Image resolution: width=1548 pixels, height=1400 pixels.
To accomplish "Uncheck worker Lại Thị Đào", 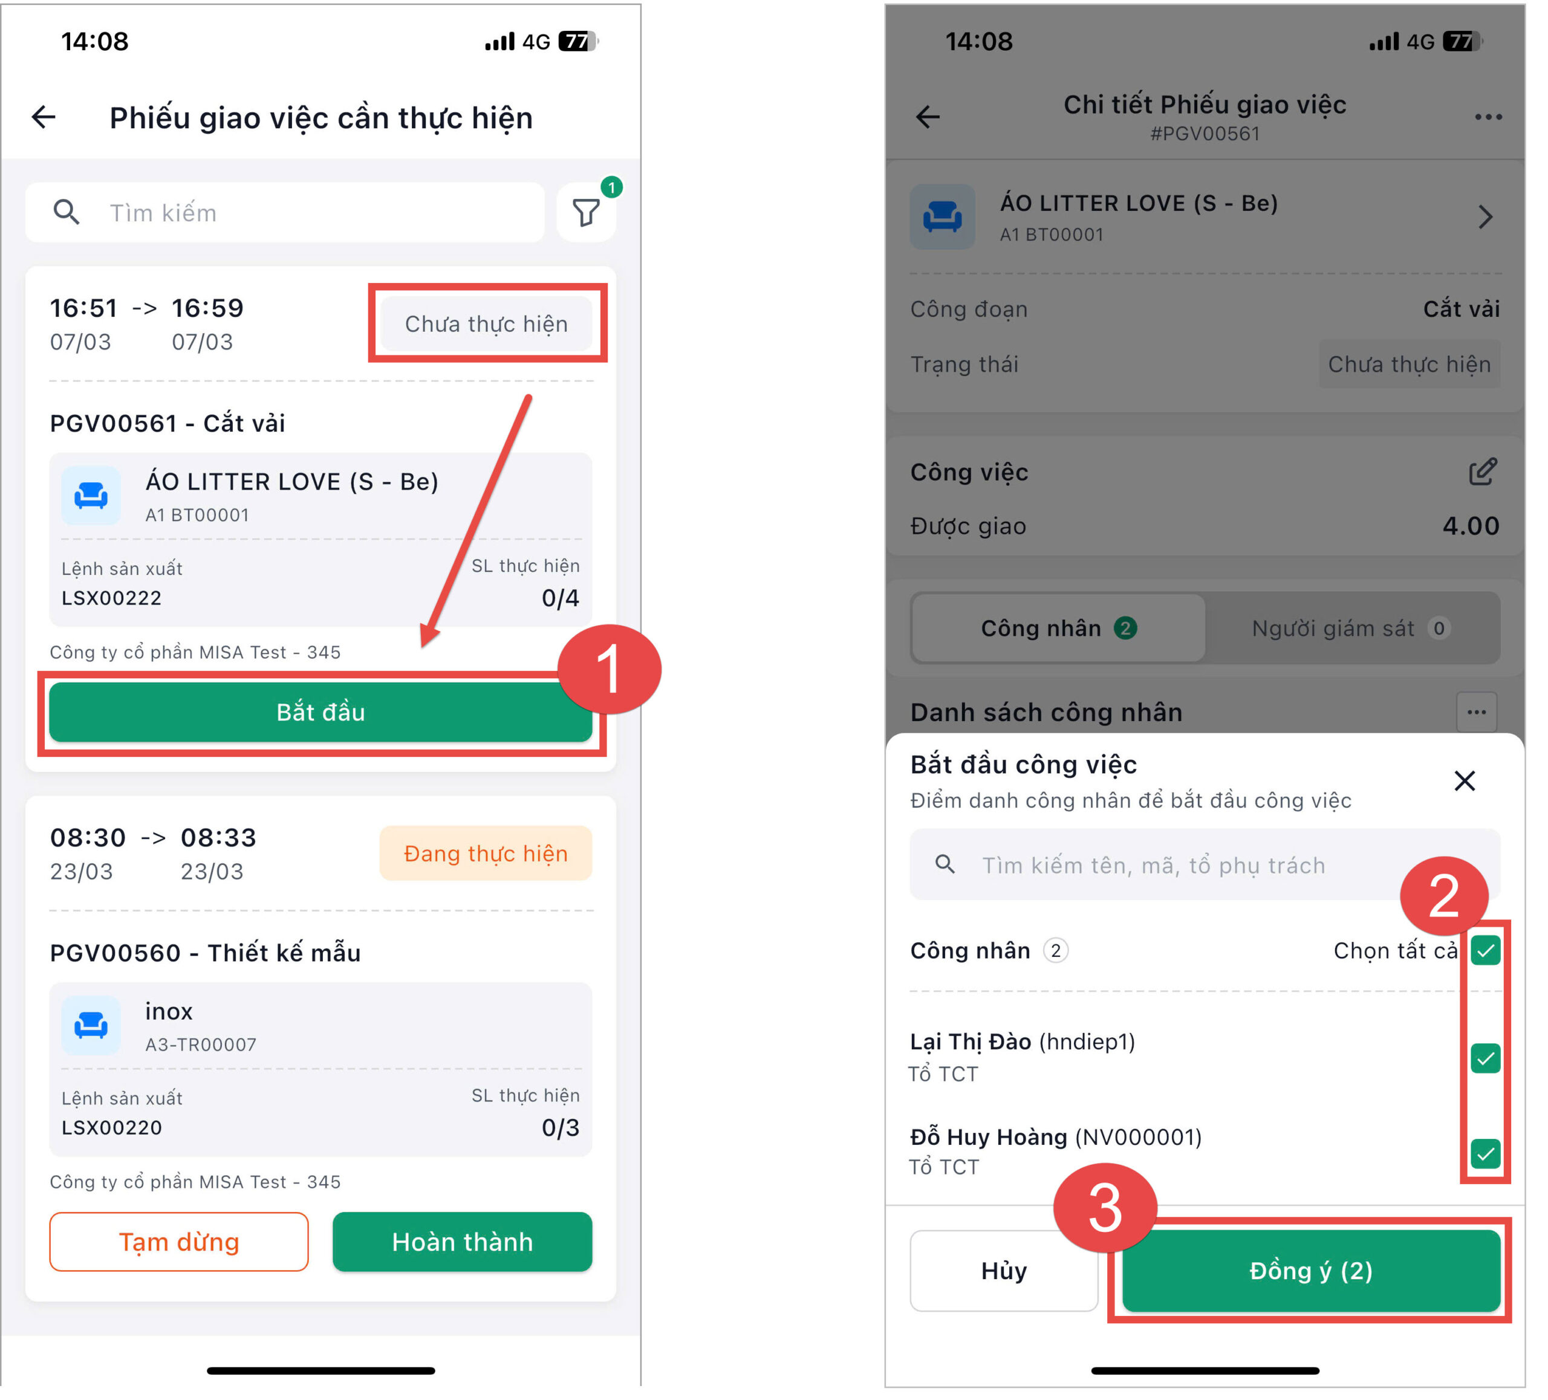I will (1486, 1058).
